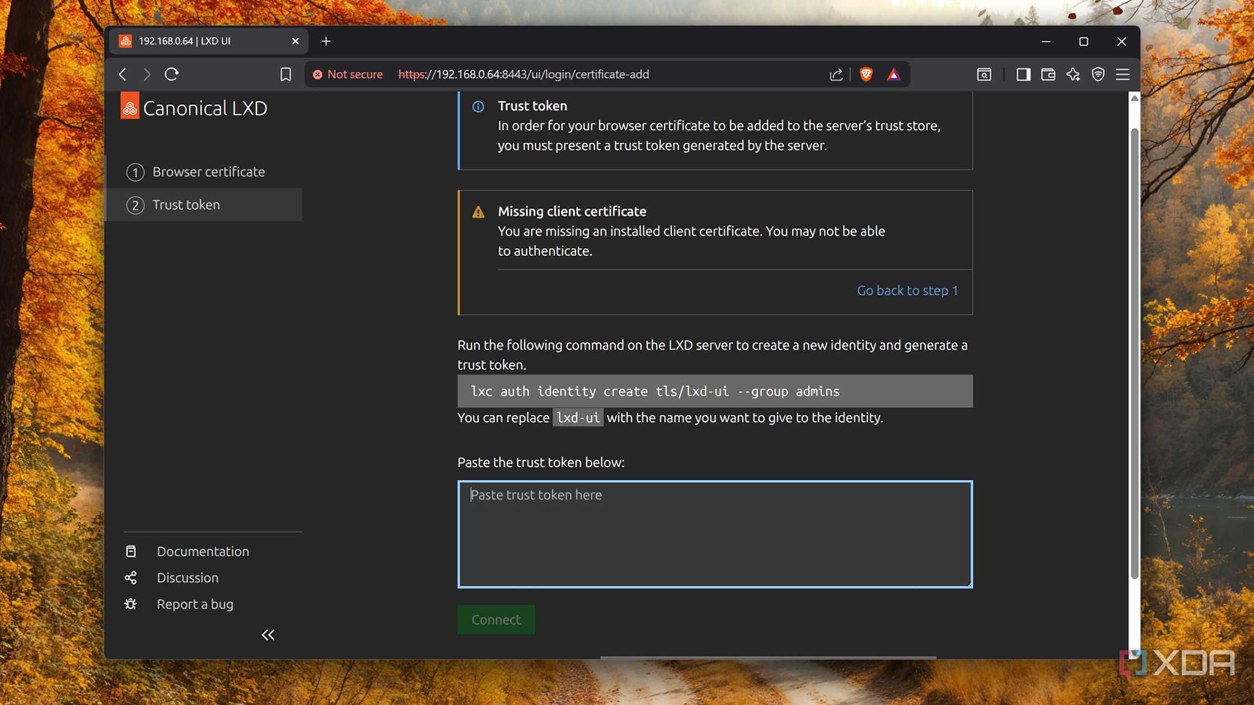Click the Missing client certificate heading

point(572,211)
